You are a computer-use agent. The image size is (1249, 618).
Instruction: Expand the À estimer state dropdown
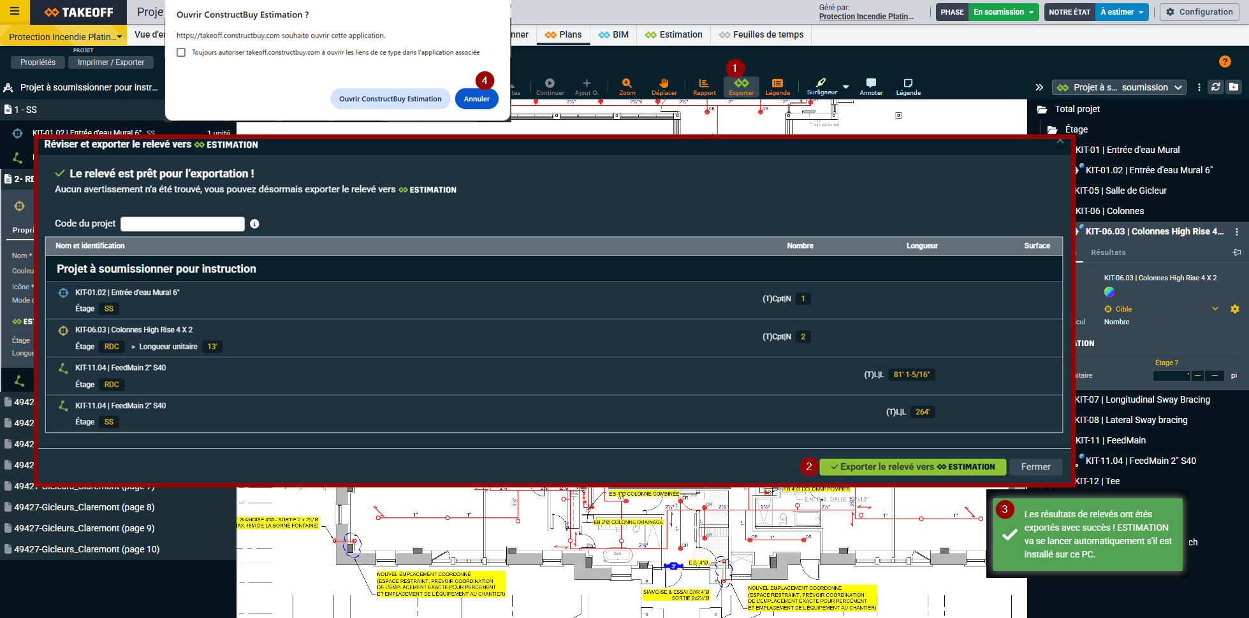click(x=1121, y=12)
